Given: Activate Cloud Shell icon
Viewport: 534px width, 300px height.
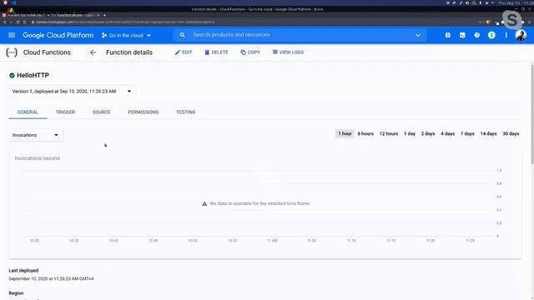Looking at the screenshot, I should (462, 35).
